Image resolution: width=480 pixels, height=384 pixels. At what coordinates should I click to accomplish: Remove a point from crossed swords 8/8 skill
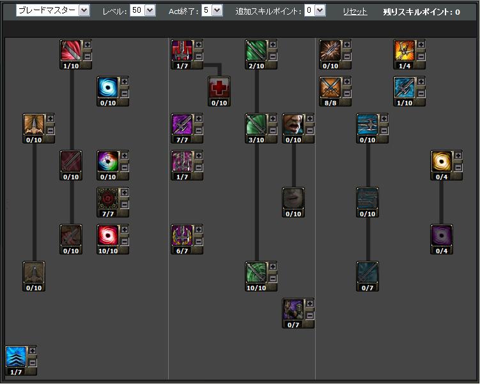coord(346,93)
